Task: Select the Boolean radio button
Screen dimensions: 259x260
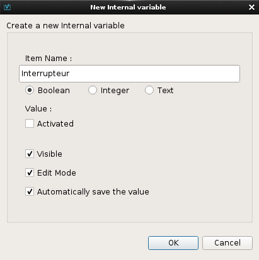Action: (30, 90)
